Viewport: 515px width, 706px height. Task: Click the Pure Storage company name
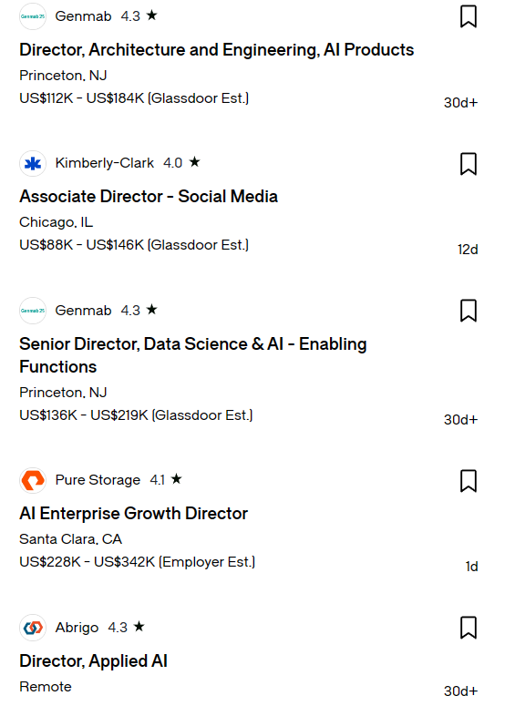pyautogui.click(x=98, y=479)
